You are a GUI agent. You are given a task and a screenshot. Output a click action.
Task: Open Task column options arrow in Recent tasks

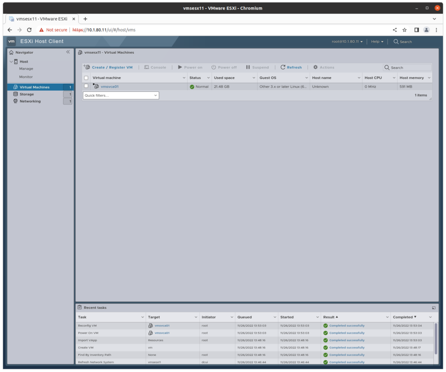pos(142,317)
